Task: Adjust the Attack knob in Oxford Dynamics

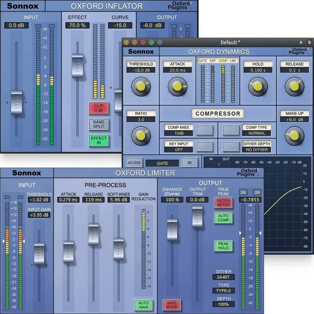Action: tap(177, 86)
